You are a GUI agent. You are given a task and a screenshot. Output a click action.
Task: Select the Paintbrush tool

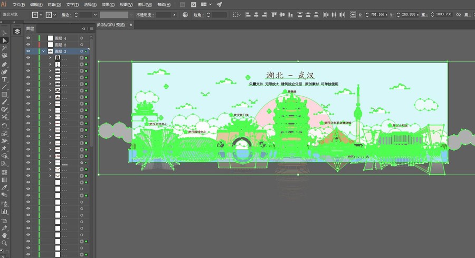tap(4, 102)
